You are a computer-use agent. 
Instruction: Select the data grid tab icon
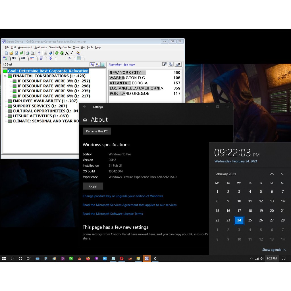click(79, 58)
